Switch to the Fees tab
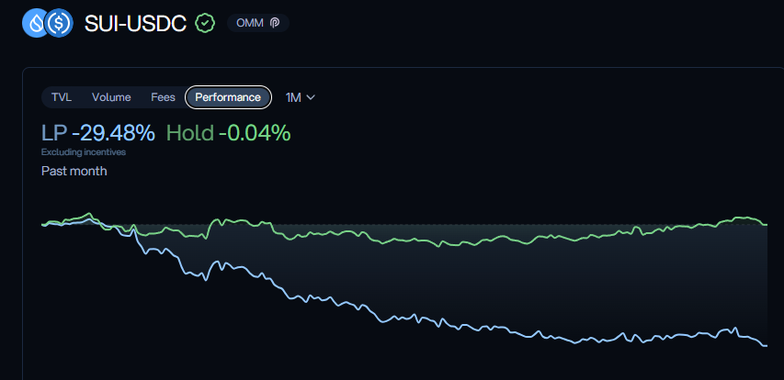This screenshot has width=784, height=380. [x=163, y=97]
